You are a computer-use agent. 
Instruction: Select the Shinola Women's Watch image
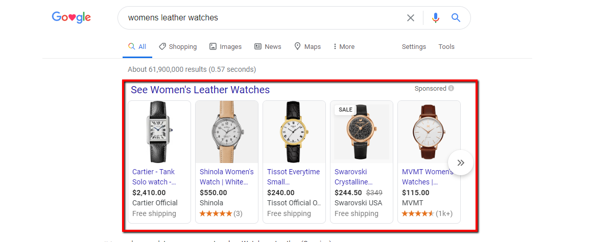(x=226, y=131)
